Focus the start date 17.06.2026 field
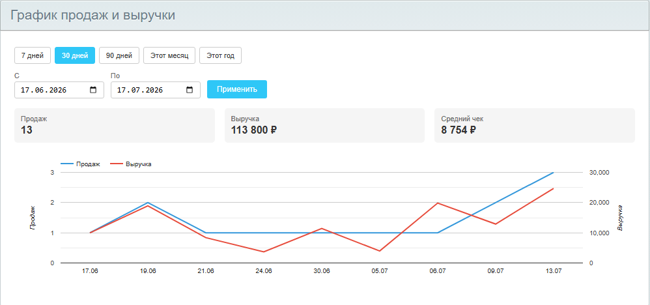The width and height of the screenshot is (650, 305). 59,90
